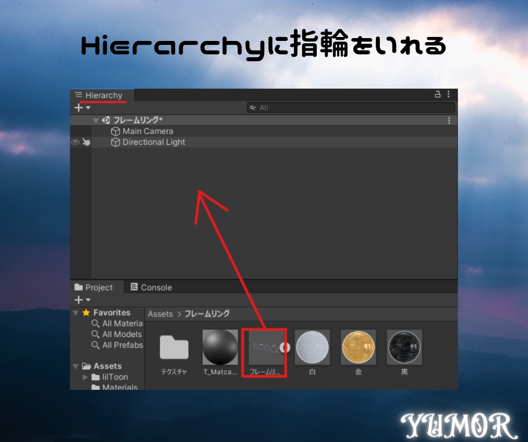Click the scene options kebab icon for フレームリング*
This screenshot has height=442, width=528.
(448, 120)
